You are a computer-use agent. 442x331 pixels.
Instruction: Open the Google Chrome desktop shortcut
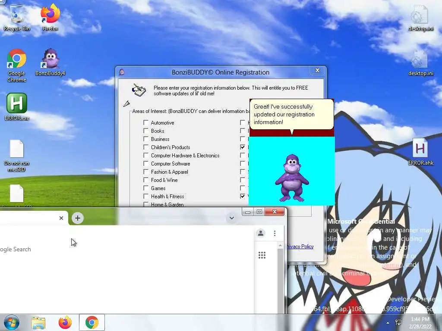(x=17, y=66)
